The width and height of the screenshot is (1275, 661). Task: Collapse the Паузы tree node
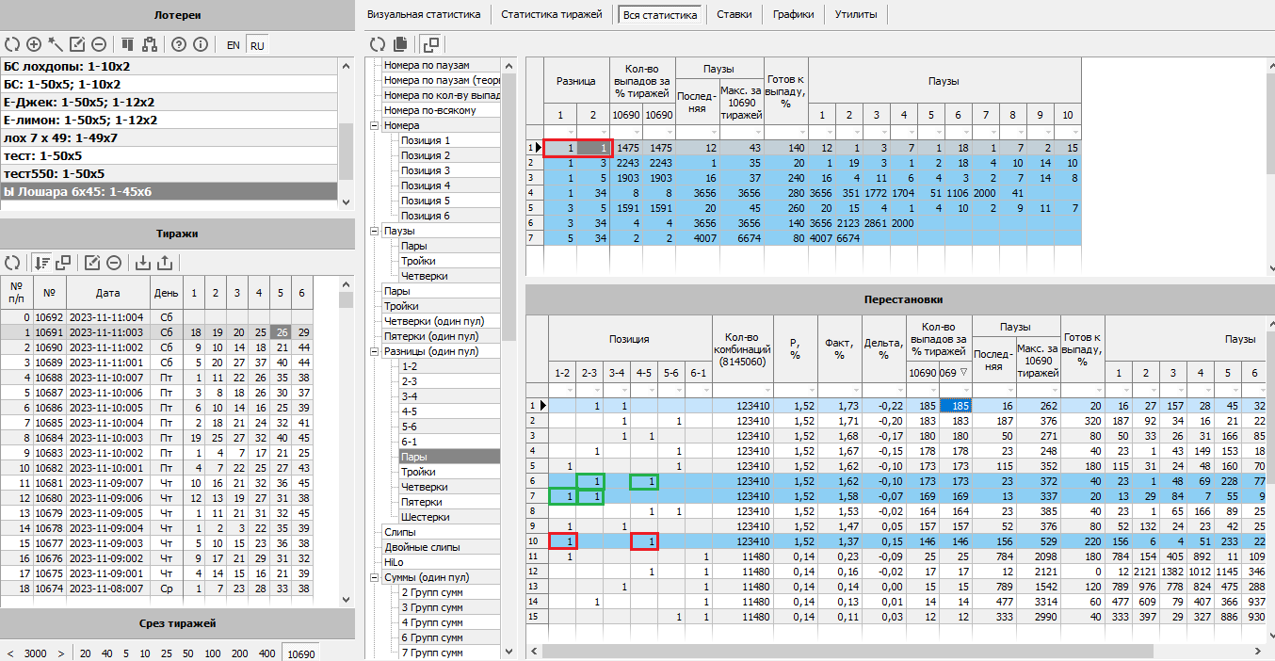[374, 231]
